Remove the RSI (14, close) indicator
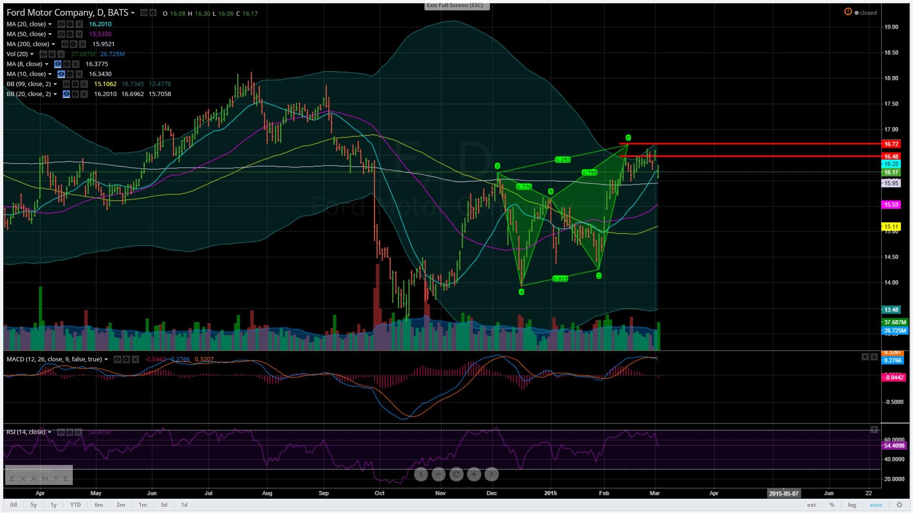Screen dimensions: 913x513 tap(79, 432)
